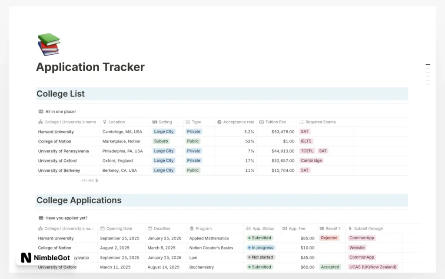Click the building icon in College Applications name header
The width and height of the screenshot is (445, 279).
[40, 229]
